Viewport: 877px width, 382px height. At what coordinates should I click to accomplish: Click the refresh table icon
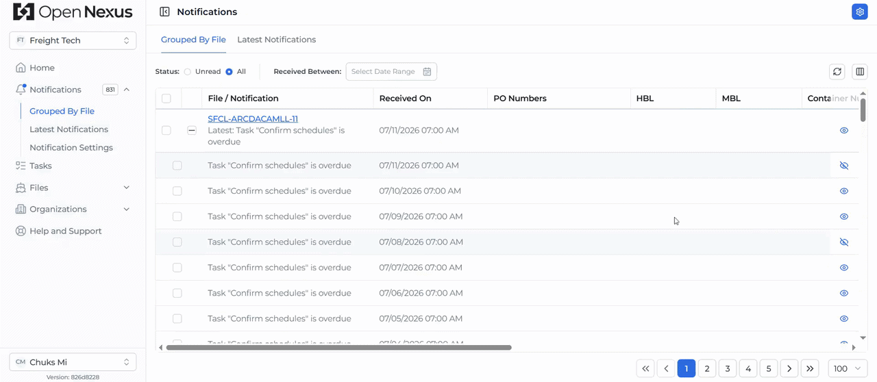[837, 72]
